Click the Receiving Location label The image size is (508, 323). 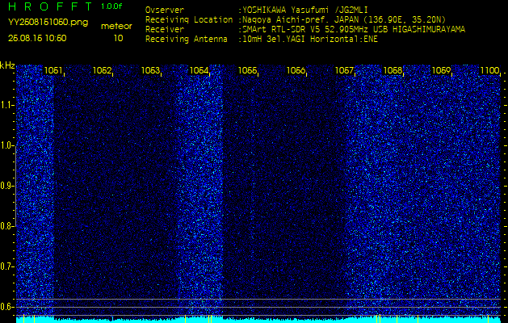pos(189,19)
